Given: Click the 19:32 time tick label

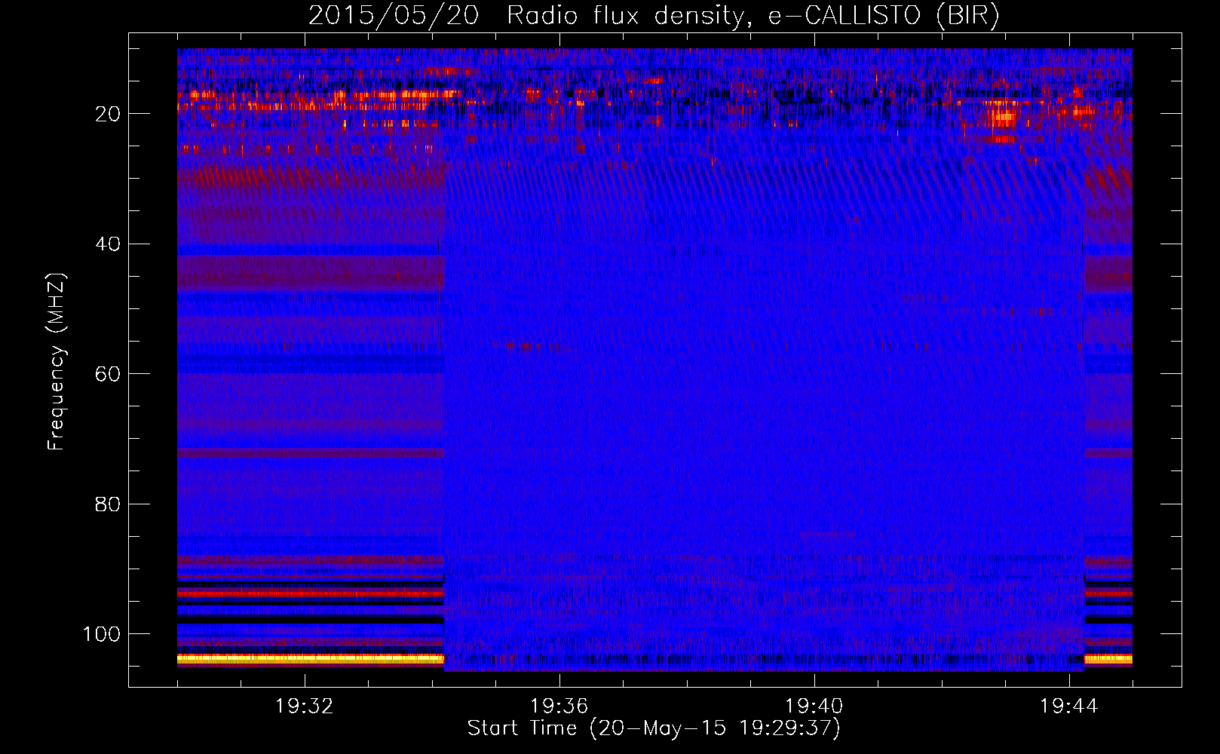Looking at the screenshot, I should (305, 706).
